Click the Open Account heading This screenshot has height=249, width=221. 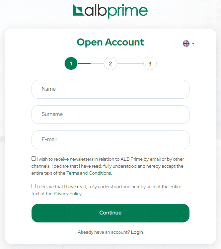110,42
